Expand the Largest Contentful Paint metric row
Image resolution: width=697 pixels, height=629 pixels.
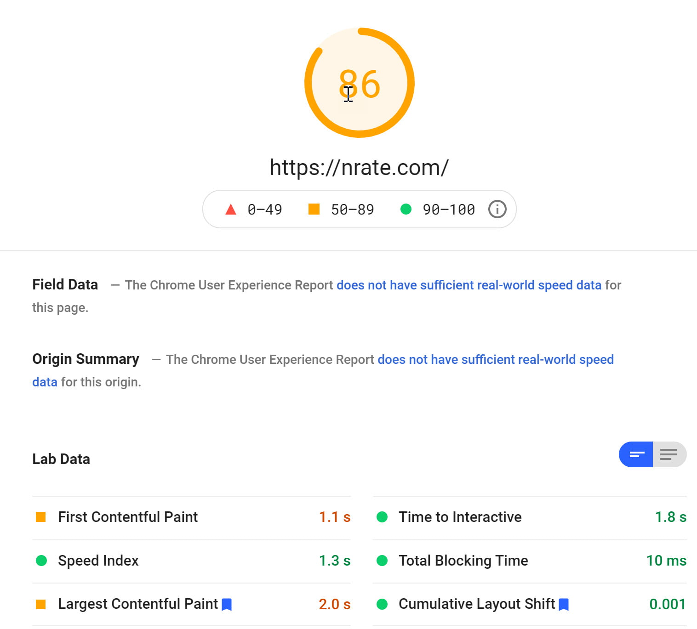[x=191, y=604]
